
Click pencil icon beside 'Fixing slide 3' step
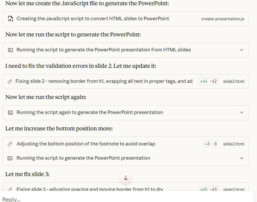coord(10,189)
